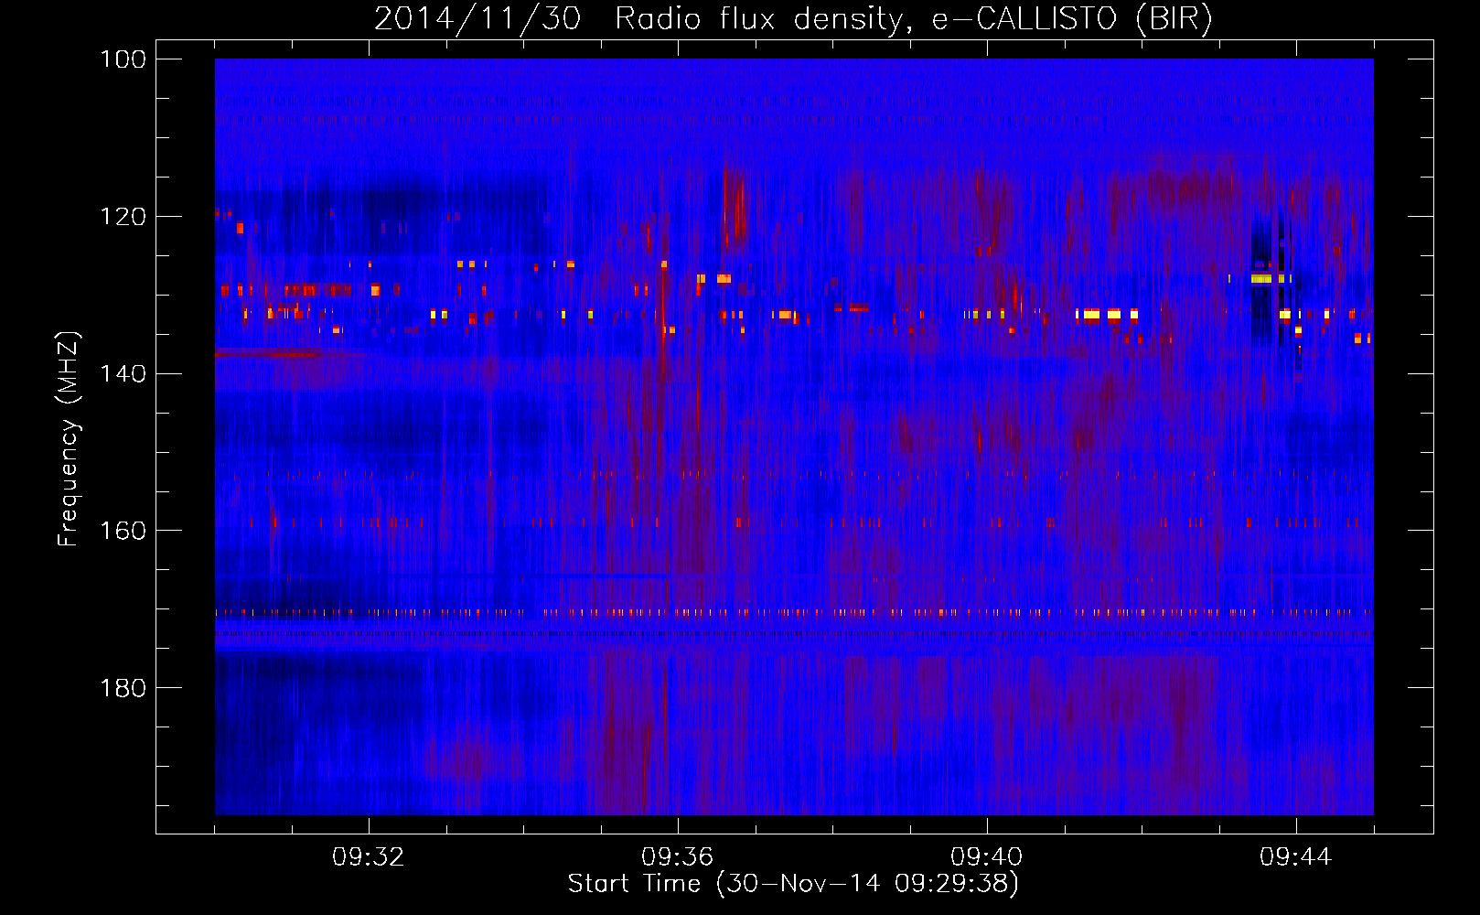The width and height of the screenshot is (1480, 915).
Task: Click the 09:44 time tick label
Action: point(1296,857)
